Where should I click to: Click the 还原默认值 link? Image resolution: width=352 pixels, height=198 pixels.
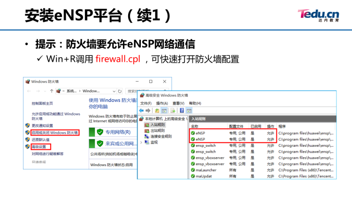tap(40, 140)
